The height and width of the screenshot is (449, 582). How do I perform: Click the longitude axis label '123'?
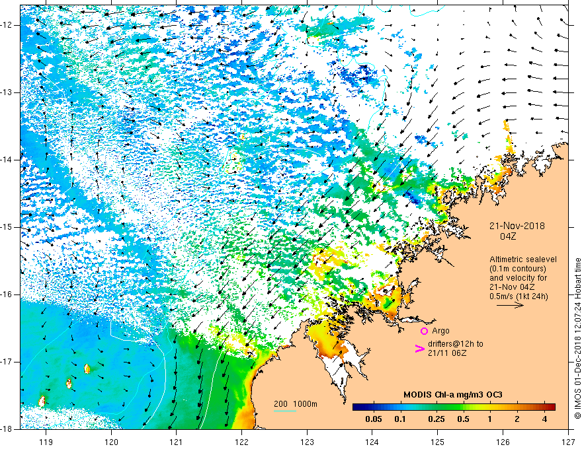tap(307, 442)
